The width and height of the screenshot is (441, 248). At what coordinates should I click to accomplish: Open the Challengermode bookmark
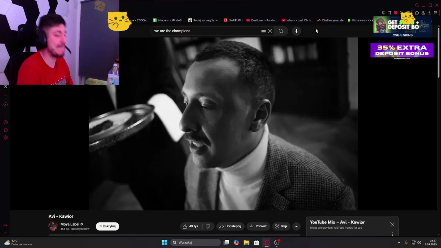coord(330,20)
